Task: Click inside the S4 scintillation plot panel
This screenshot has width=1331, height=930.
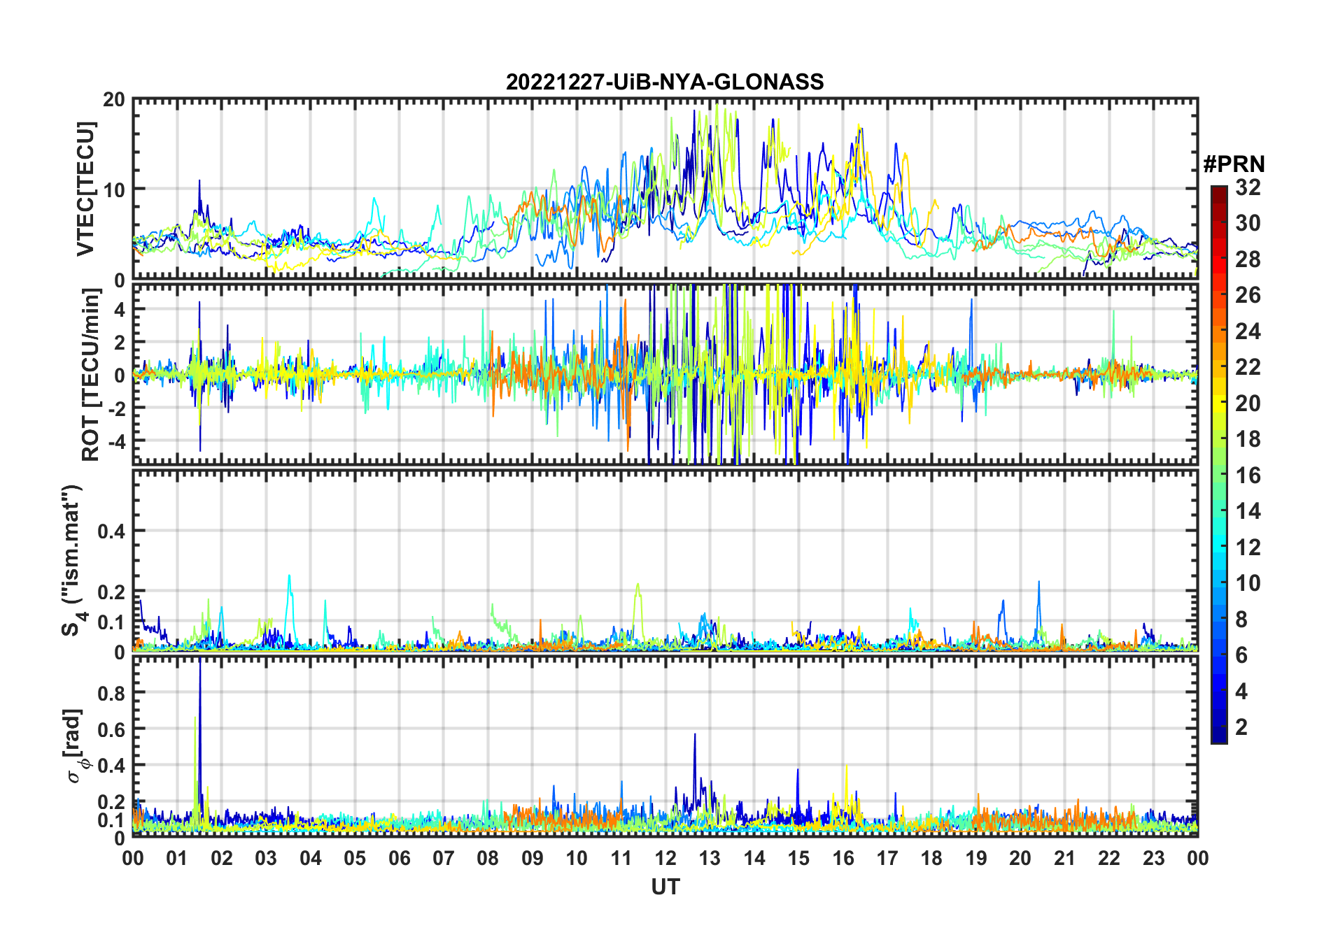Action: point(665,560)
